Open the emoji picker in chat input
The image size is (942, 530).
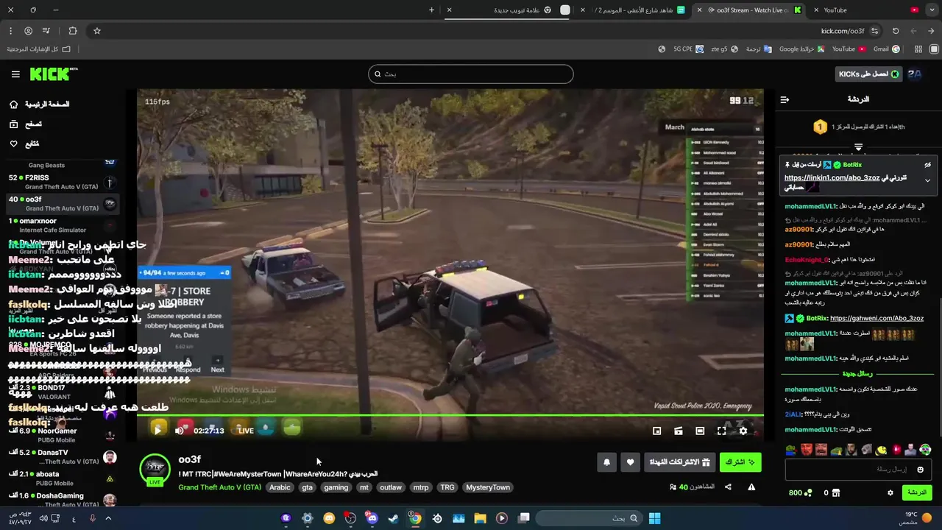[x=920, y=470]
